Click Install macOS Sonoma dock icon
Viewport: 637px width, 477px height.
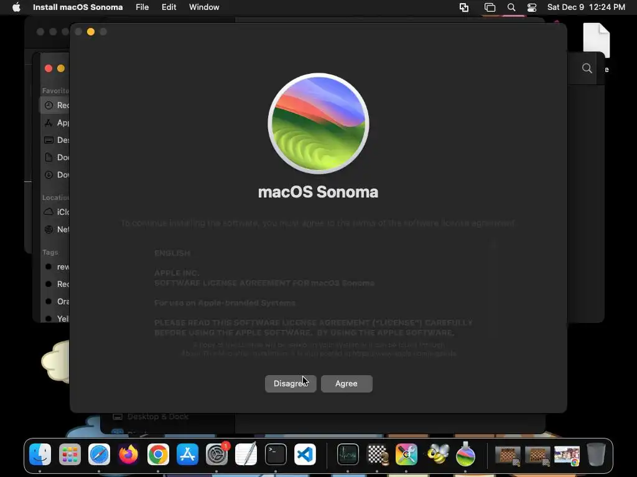(x=465, y=454)
